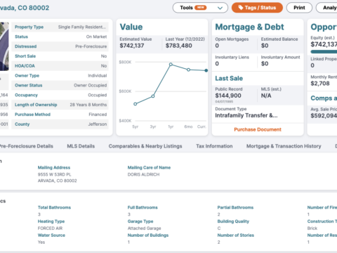337x253 pixels.
Task: Switch to the Tax Information tab
Action: pyautogui.click(x=214, y=146)
